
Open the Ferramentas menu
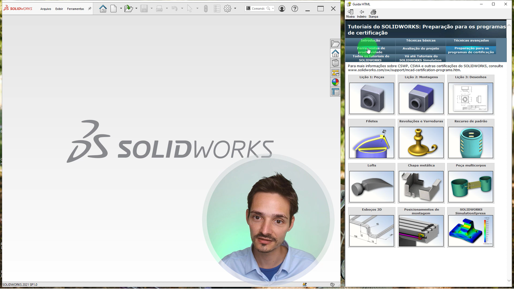(75, 9)
